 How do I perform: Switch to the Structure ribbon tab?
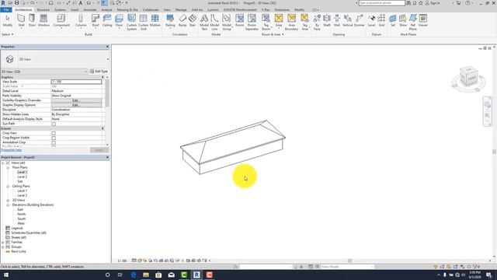43,10
